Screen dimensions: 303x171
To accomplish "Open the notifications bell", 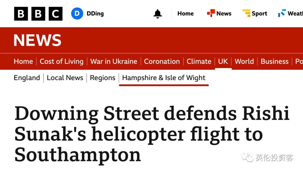I will coord(158,14).
